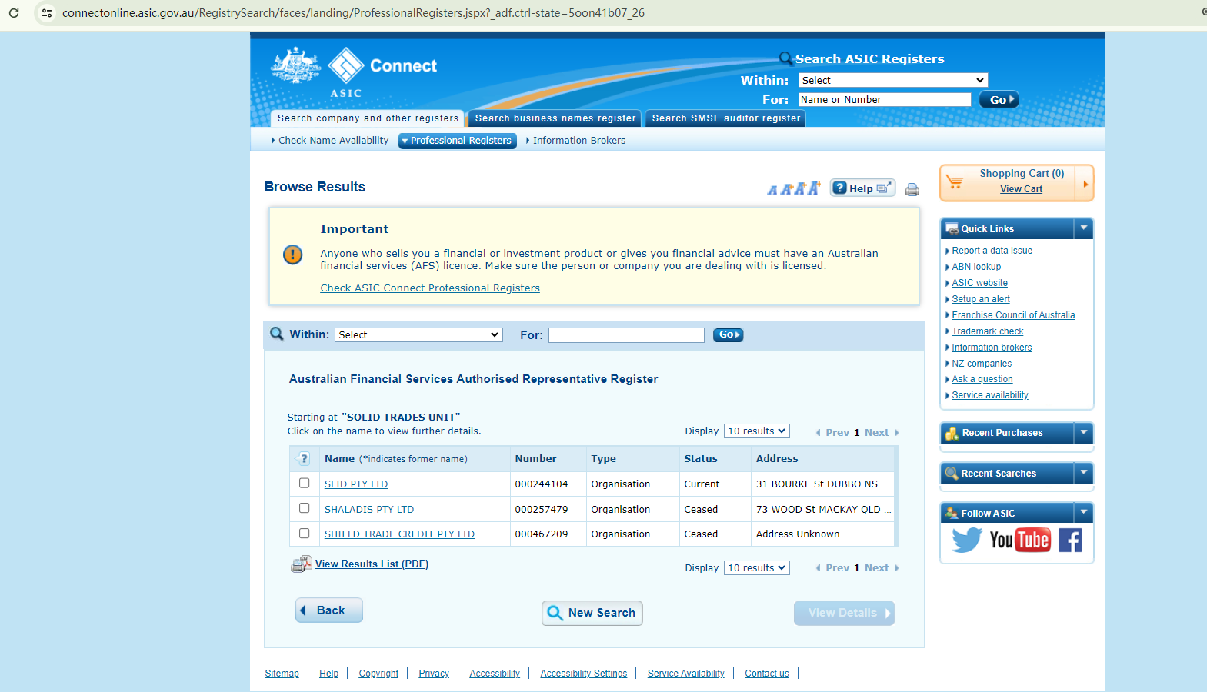Tick the checkbox for SLID PTY LTD
This screenshot has height=692, width=1207.
pos(305,484)
